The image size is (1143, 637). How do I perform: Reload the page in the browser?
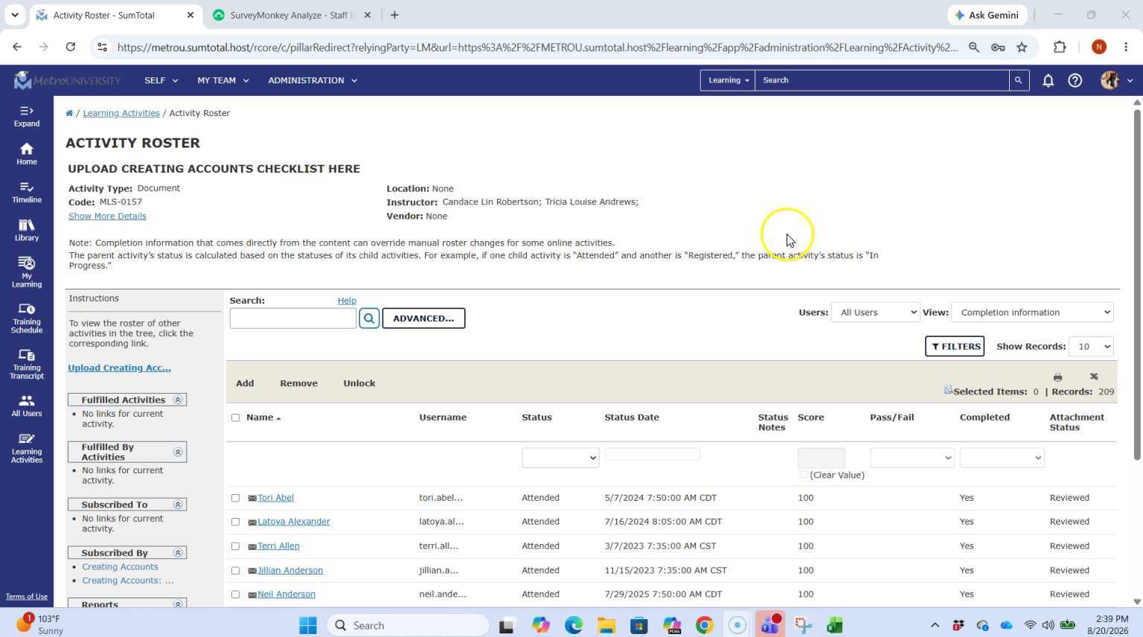click(70, 47)
